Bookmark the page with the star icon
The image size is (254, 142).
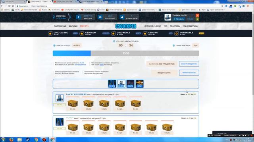(x=222, y=6)
